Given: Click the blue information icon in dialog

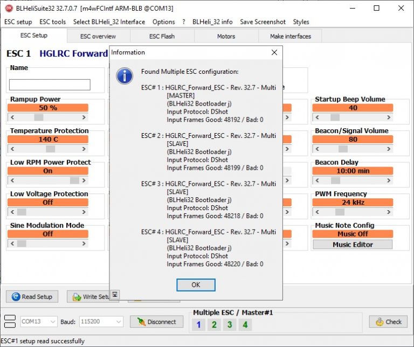Looking at the screenshot, I should coord(125,76).
